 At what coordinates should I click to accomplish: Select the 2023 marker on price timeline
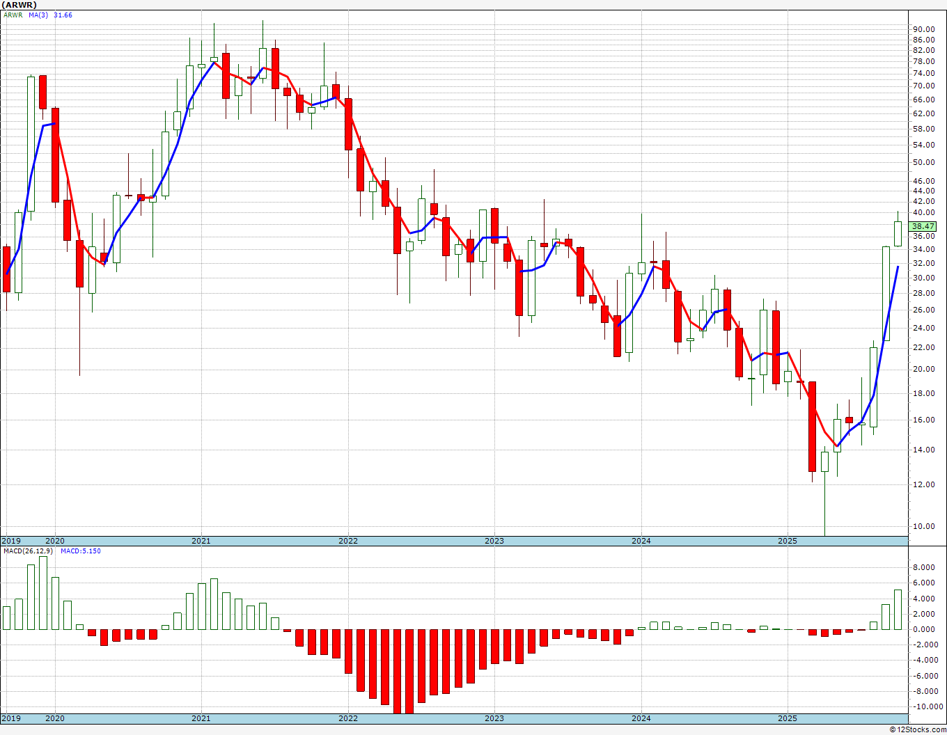coord(494,541)
